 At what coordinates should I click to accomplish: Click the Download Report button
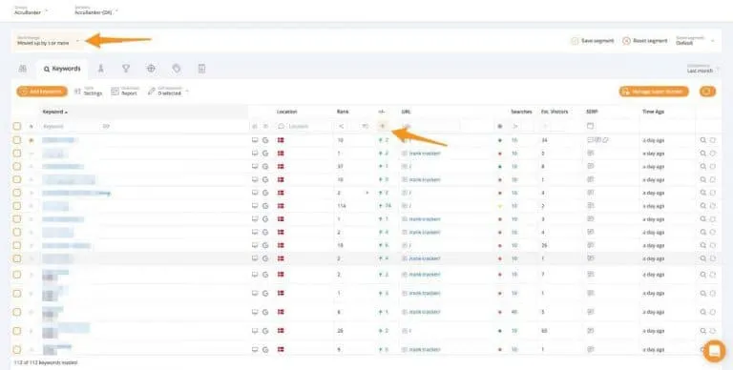pyautogui.click(x=124, y=92)
